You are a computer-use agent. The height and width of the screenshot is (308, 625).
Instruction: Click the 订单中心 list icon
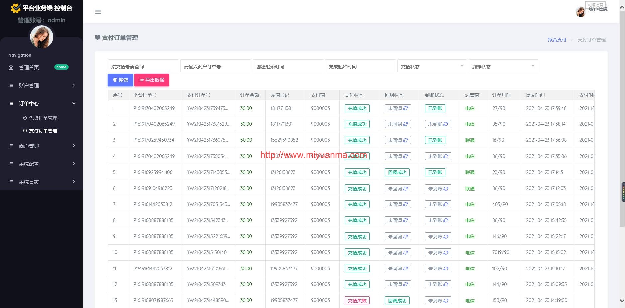[11, 103]
